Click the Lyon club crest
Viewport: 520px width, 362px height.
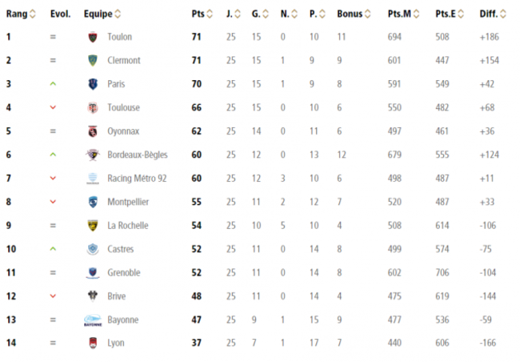[x=92, y=343]
